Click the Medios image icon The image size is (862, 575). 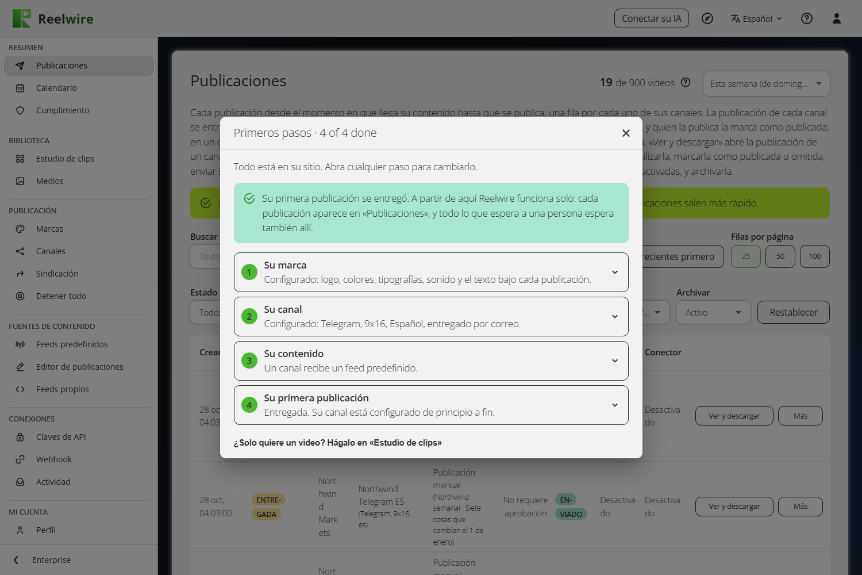pos(20,181)
